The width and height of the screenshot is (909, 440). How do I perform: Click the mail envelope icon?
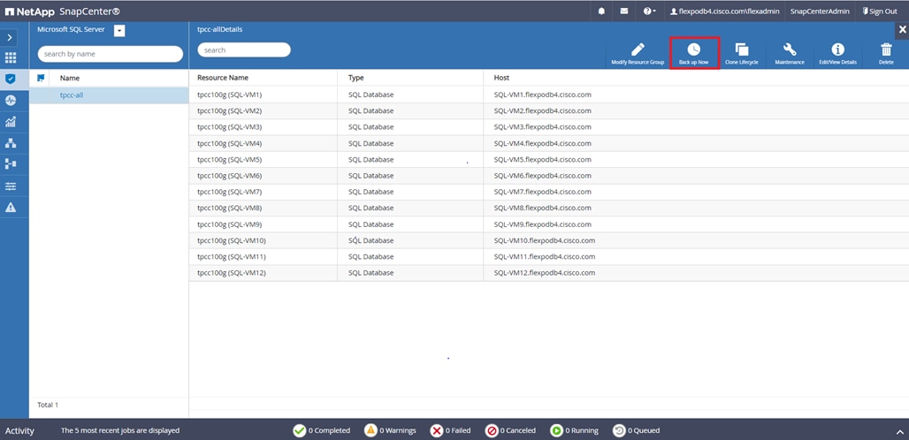click(623, 11)
